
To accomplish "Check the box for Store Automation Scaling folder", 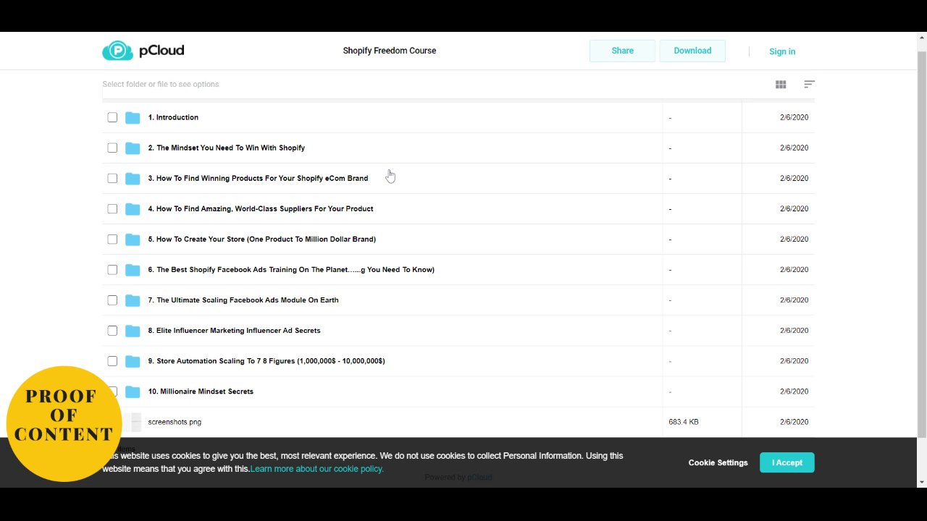I will [x=112, y=360].
